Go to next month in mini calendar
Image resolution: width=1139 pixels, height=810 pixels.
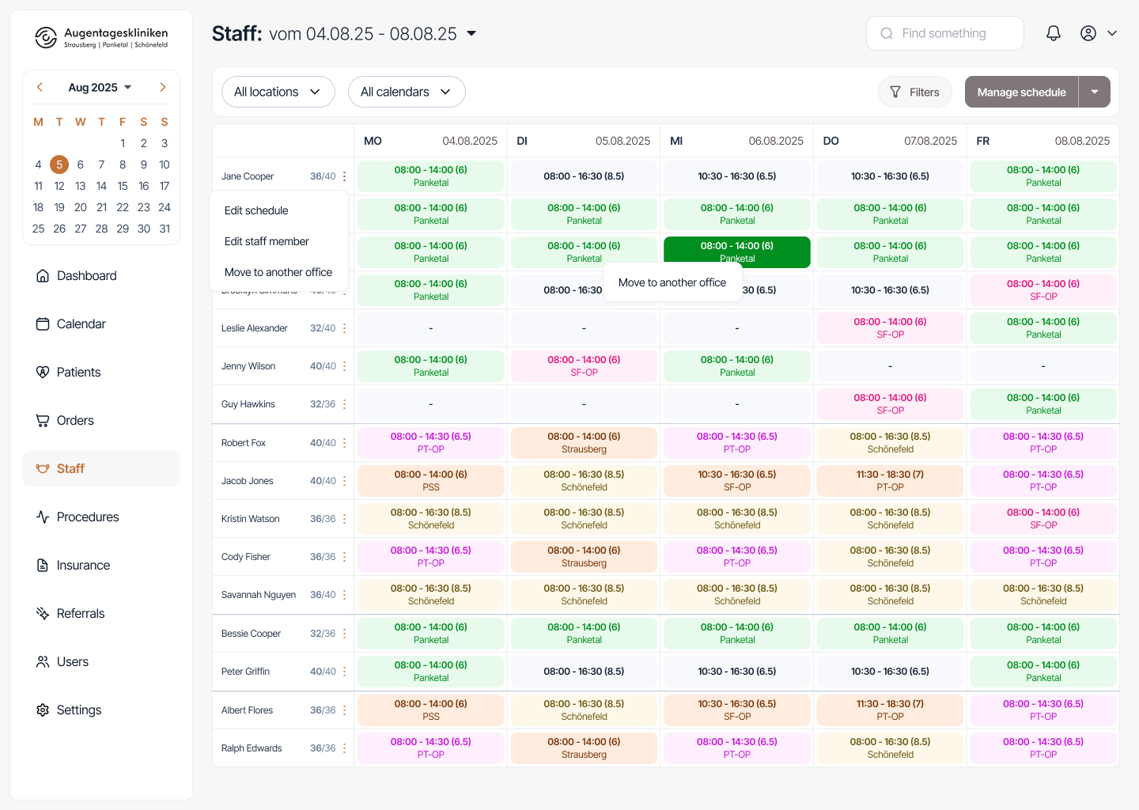tap(163, 87)
